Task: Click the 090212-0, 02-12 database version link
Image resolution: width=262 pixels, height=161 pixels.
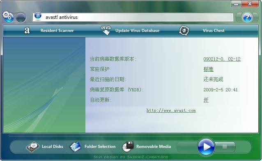Action: pyautogui.click(x=222, y=59)
